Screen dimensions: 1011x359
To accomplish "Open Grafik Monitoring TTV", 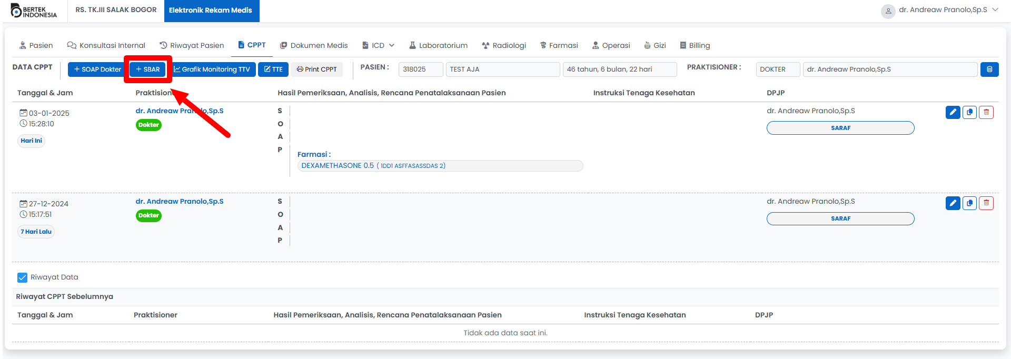I will click(212, 69).
